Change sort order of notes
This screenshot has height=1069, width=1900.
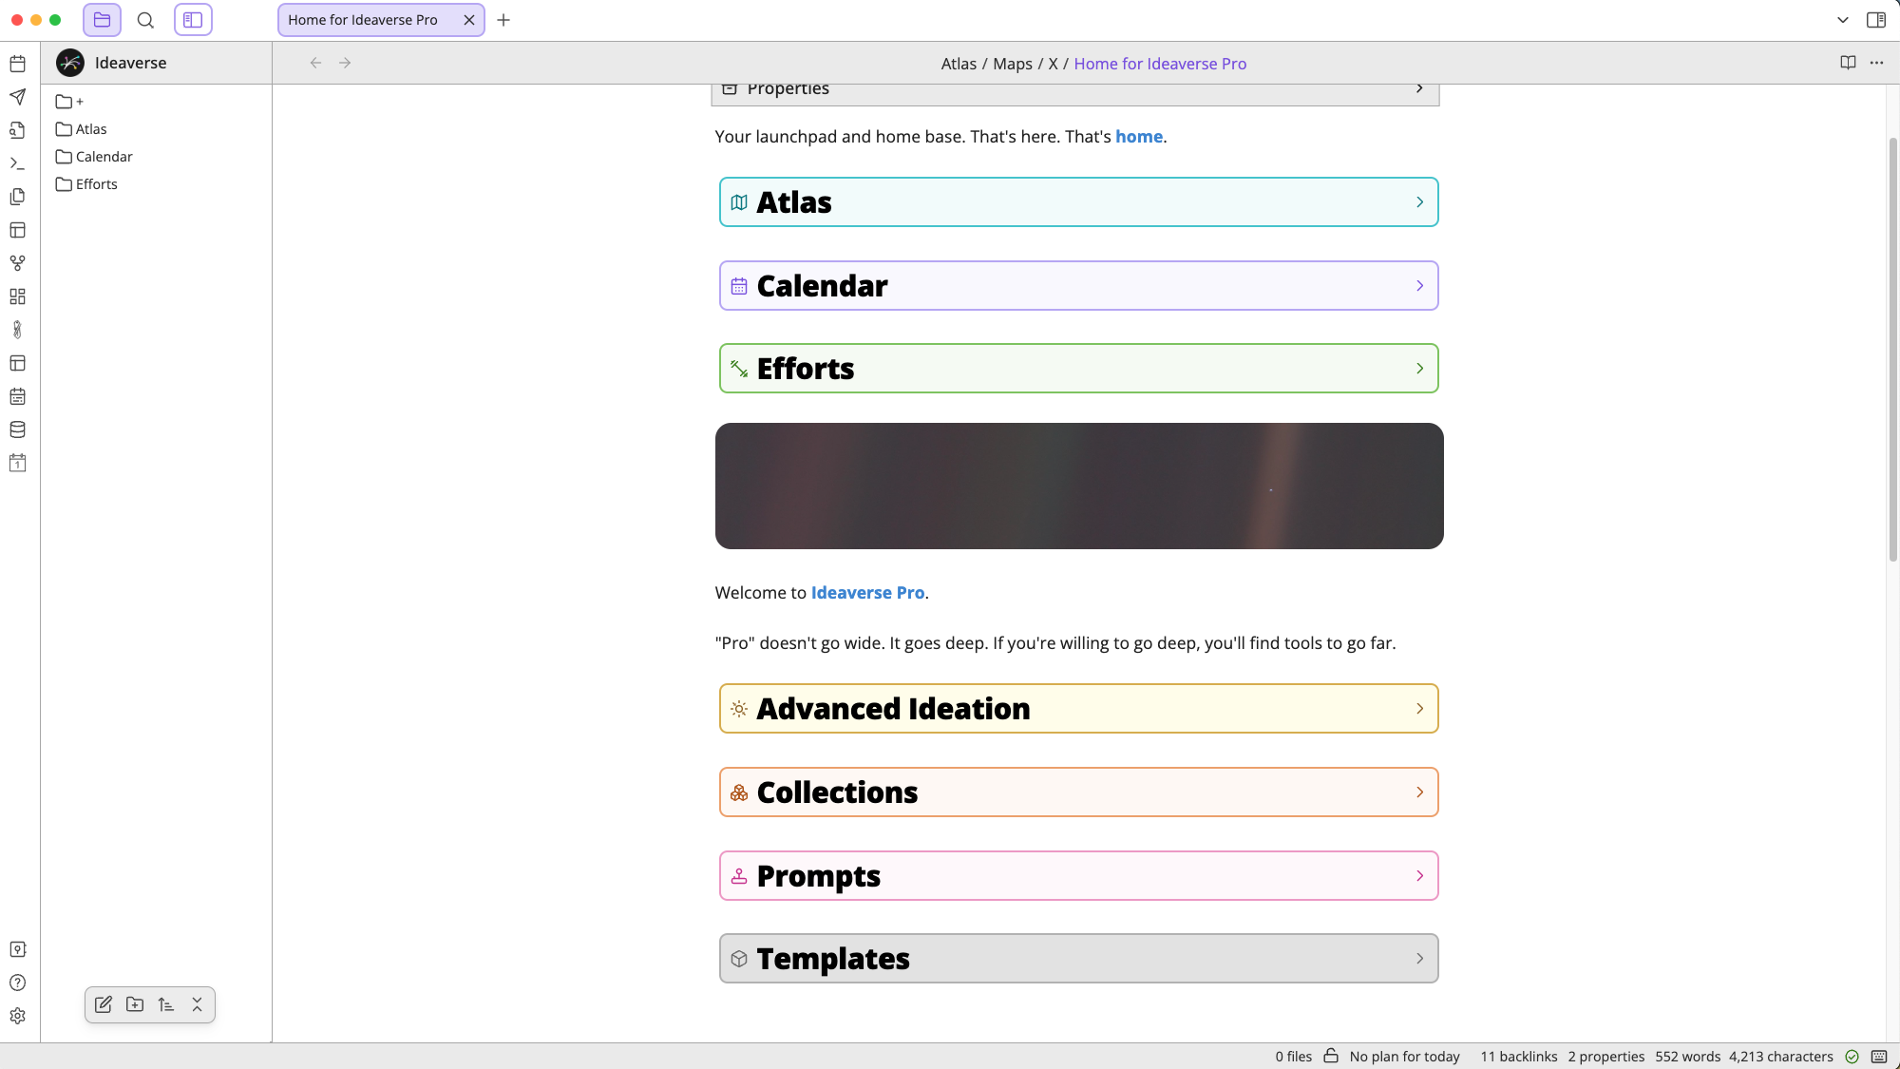tap(166, 1004)
